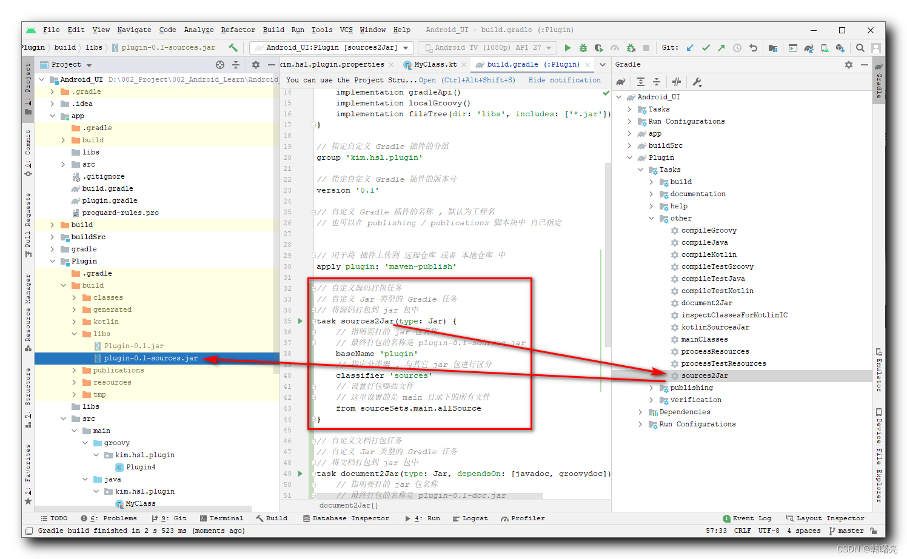Image resolution: width=907 pixels, height=559 pixels.
Task: Open the Gradle side tab on right edge
Action: [879, 80]
